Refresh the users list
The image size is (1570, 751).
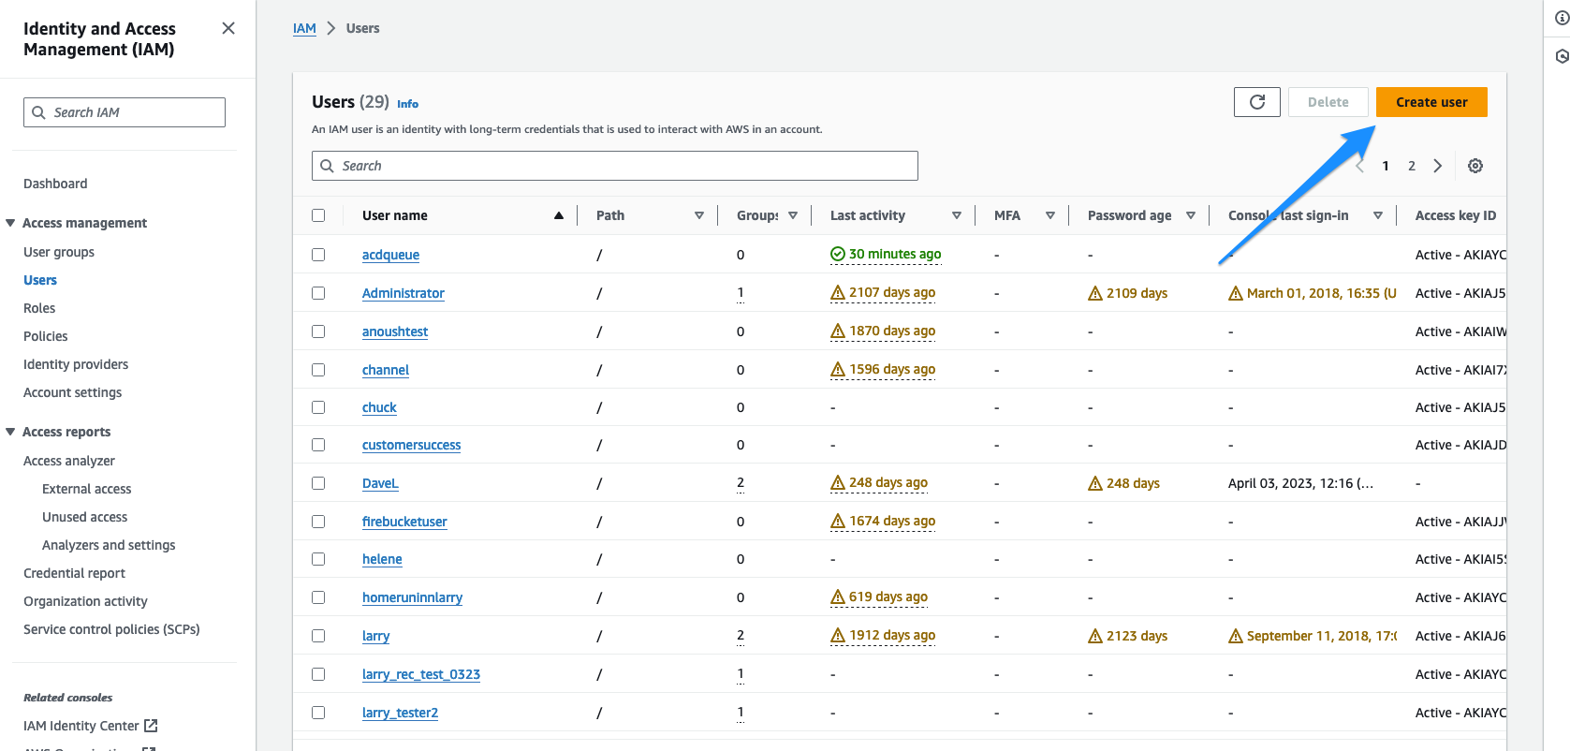[1257, 102]
